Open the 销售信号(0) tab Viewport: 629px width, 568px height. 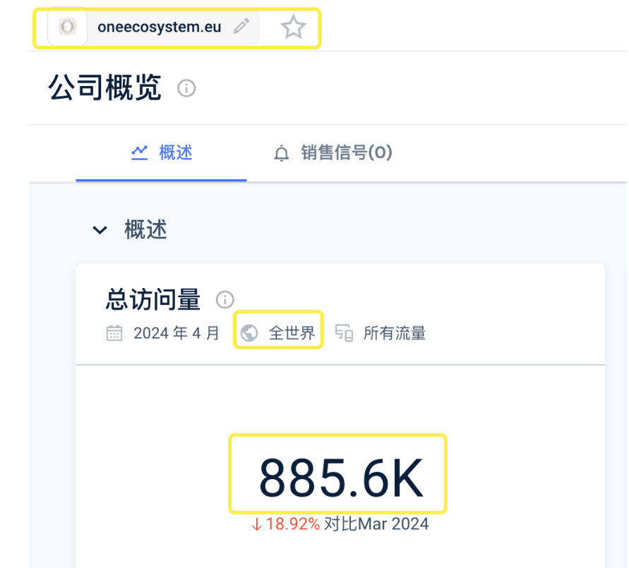click(333, 153)
